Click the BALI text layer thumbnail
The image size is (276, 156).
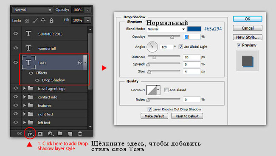coord(29,63)
